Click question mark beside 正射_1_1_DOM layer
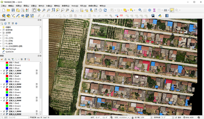This screenshot has height=119, width=204. (37, 71)
